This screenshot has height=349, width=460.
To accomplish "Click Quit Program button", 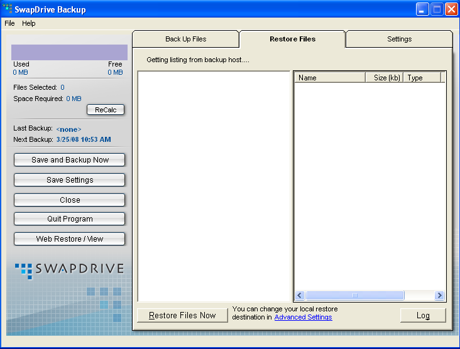I will click(70, 218).
